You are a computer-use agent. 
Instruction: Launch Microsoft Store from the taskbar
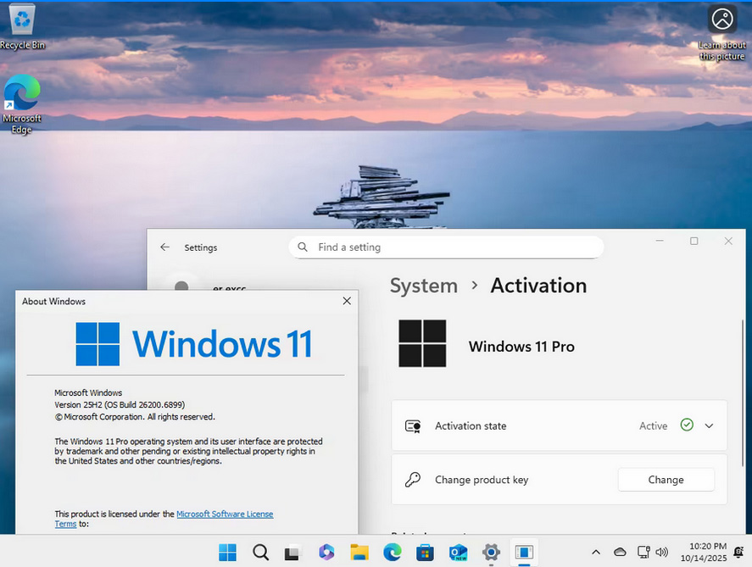pyautogui.click(x=425, y=553)
